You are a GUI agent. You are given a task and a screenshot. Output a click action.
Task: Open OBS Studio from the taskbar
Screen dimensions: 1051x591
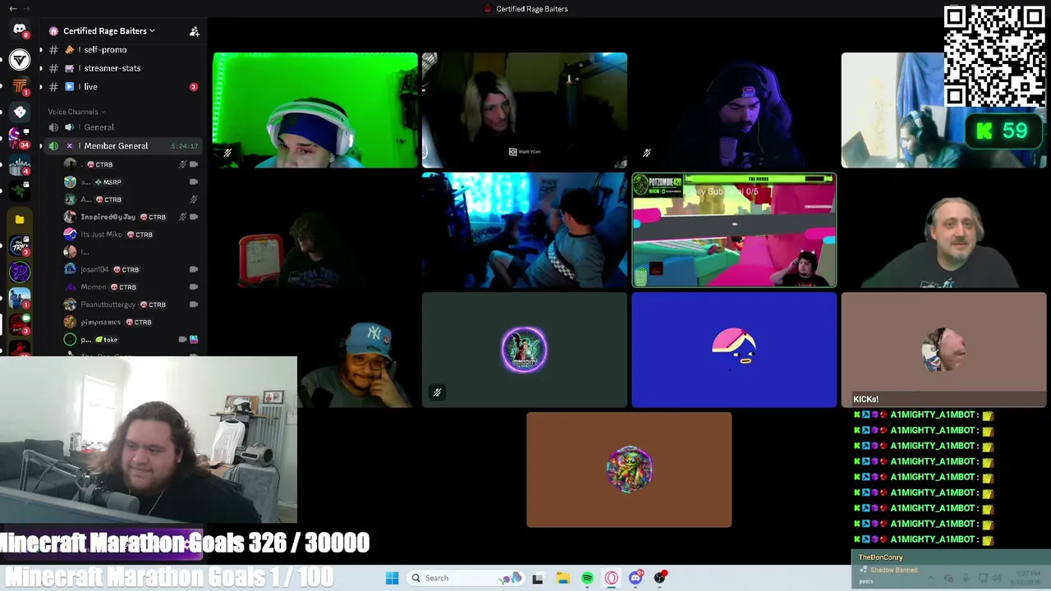(660, 578)
